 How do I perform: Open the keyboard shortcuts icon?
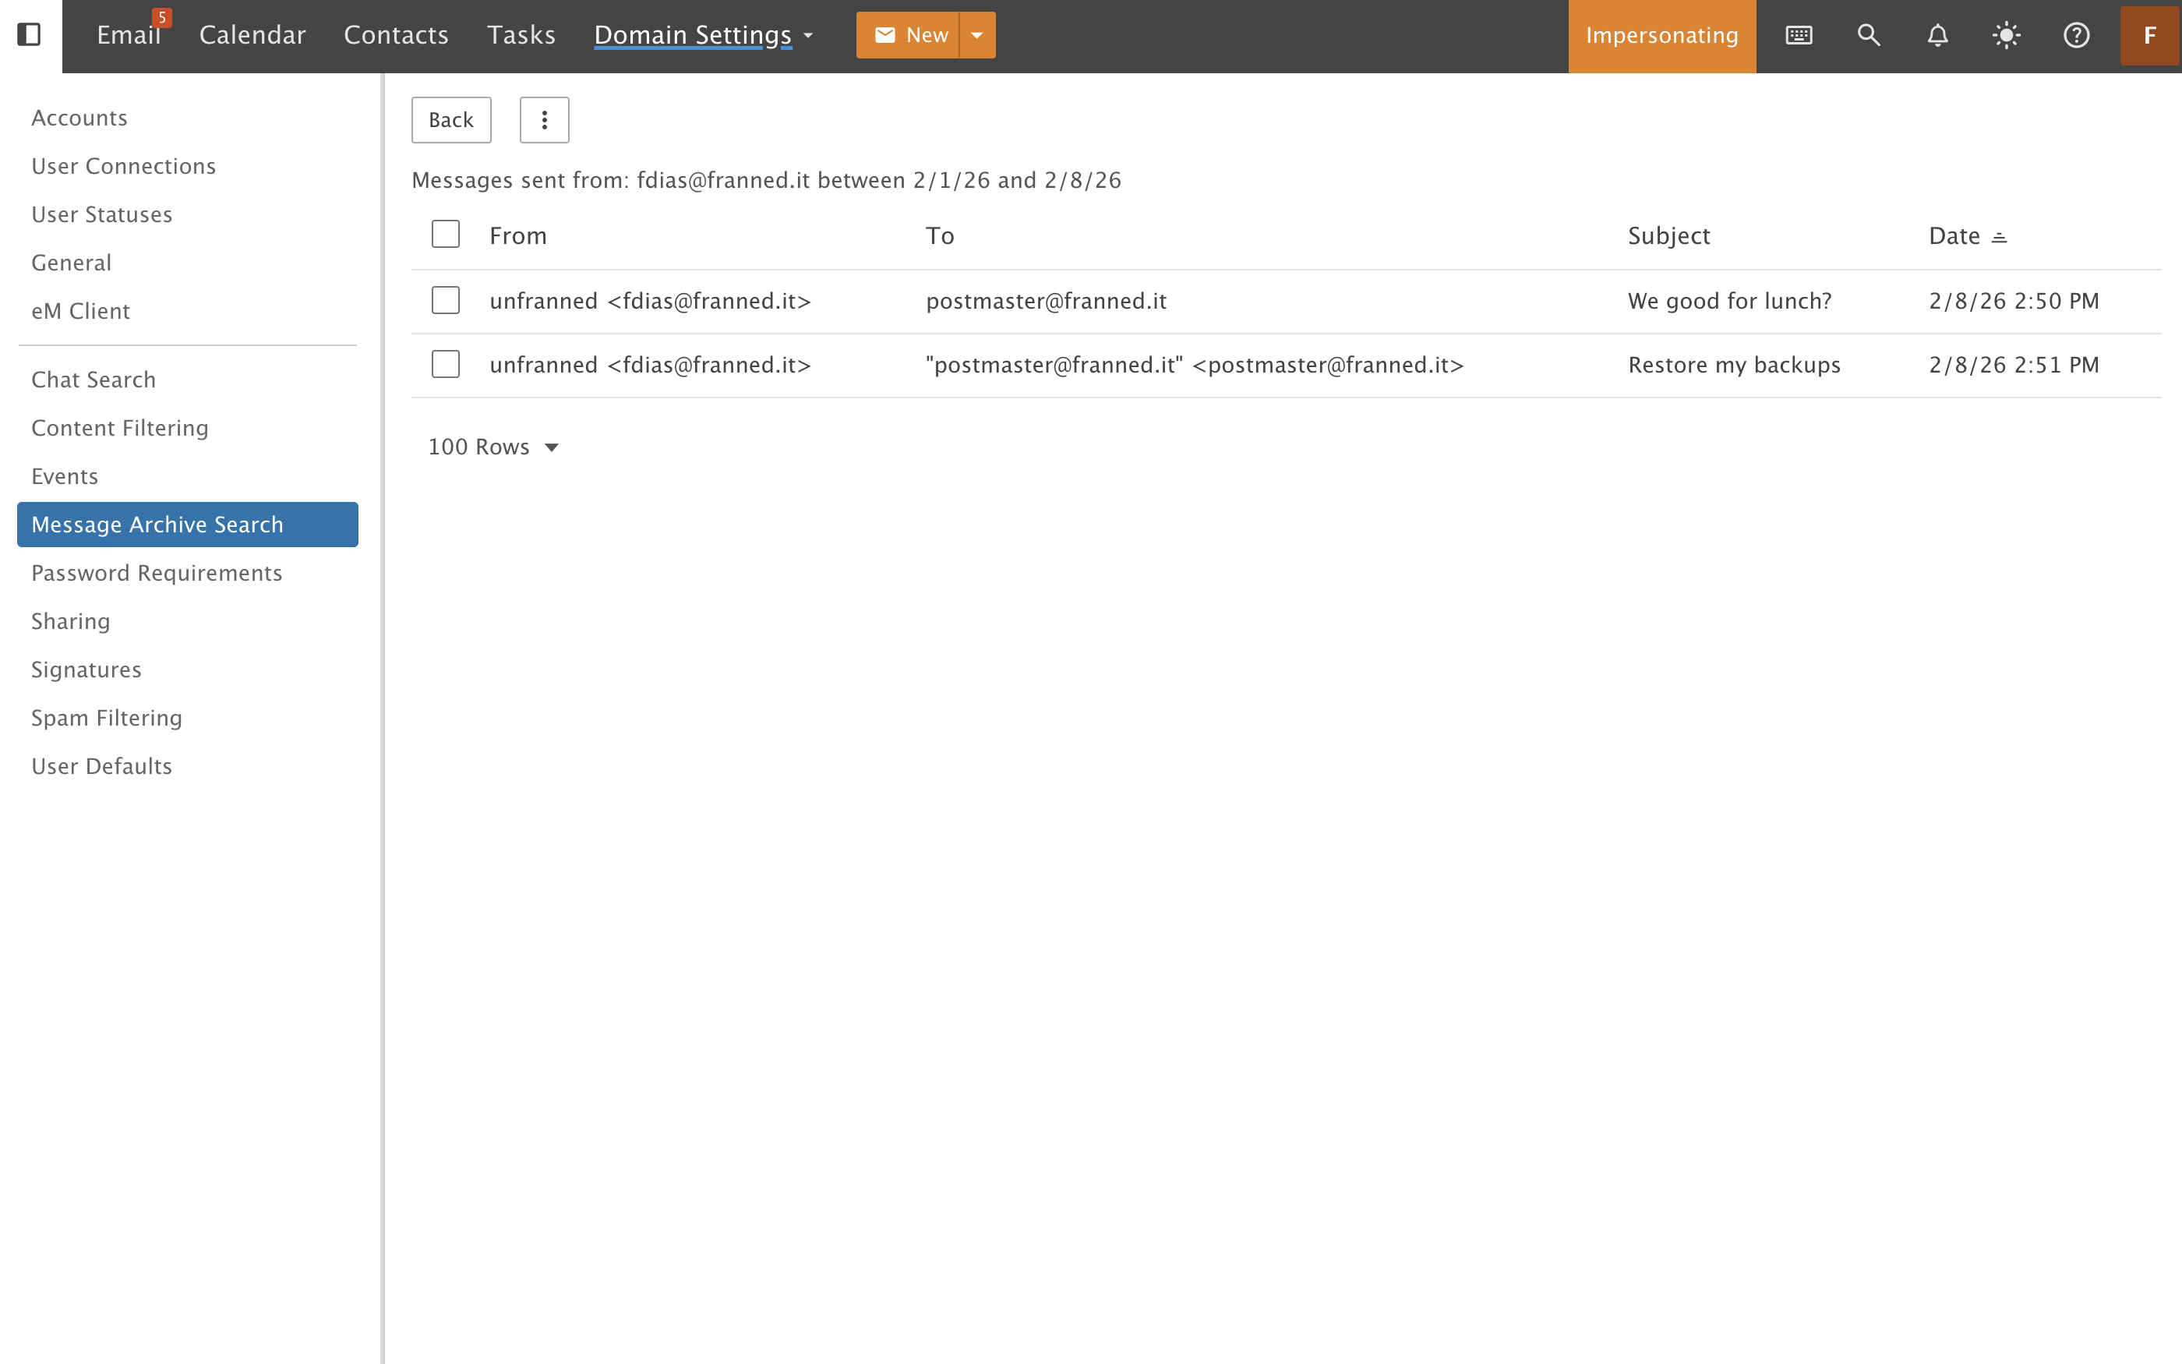1797,35
